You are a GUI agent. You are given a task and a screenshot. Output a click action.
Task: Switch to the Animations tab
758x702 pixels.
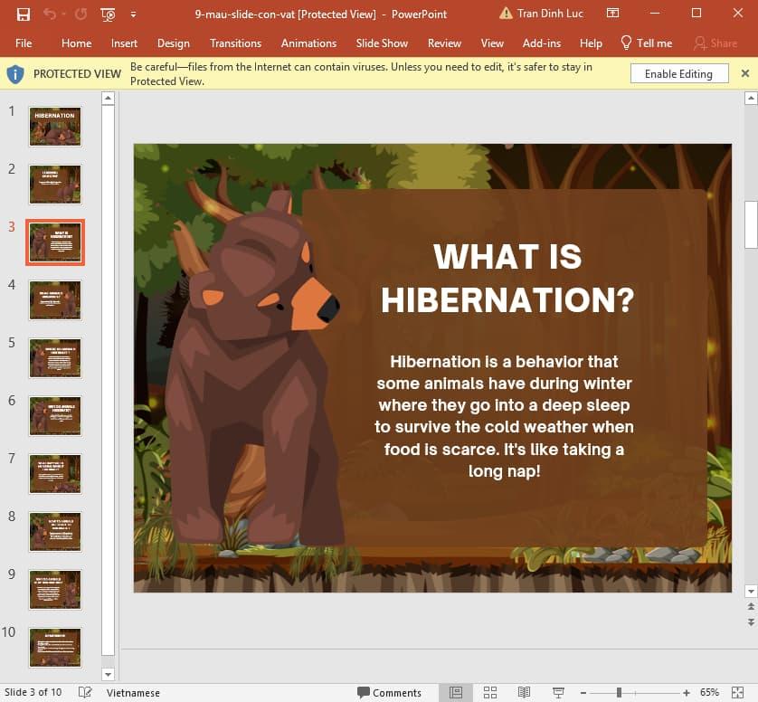308,43
